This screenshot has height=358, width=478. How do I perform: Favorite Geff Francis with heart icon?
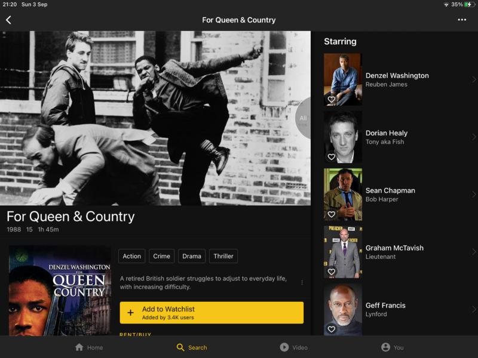tap(332, 329)
